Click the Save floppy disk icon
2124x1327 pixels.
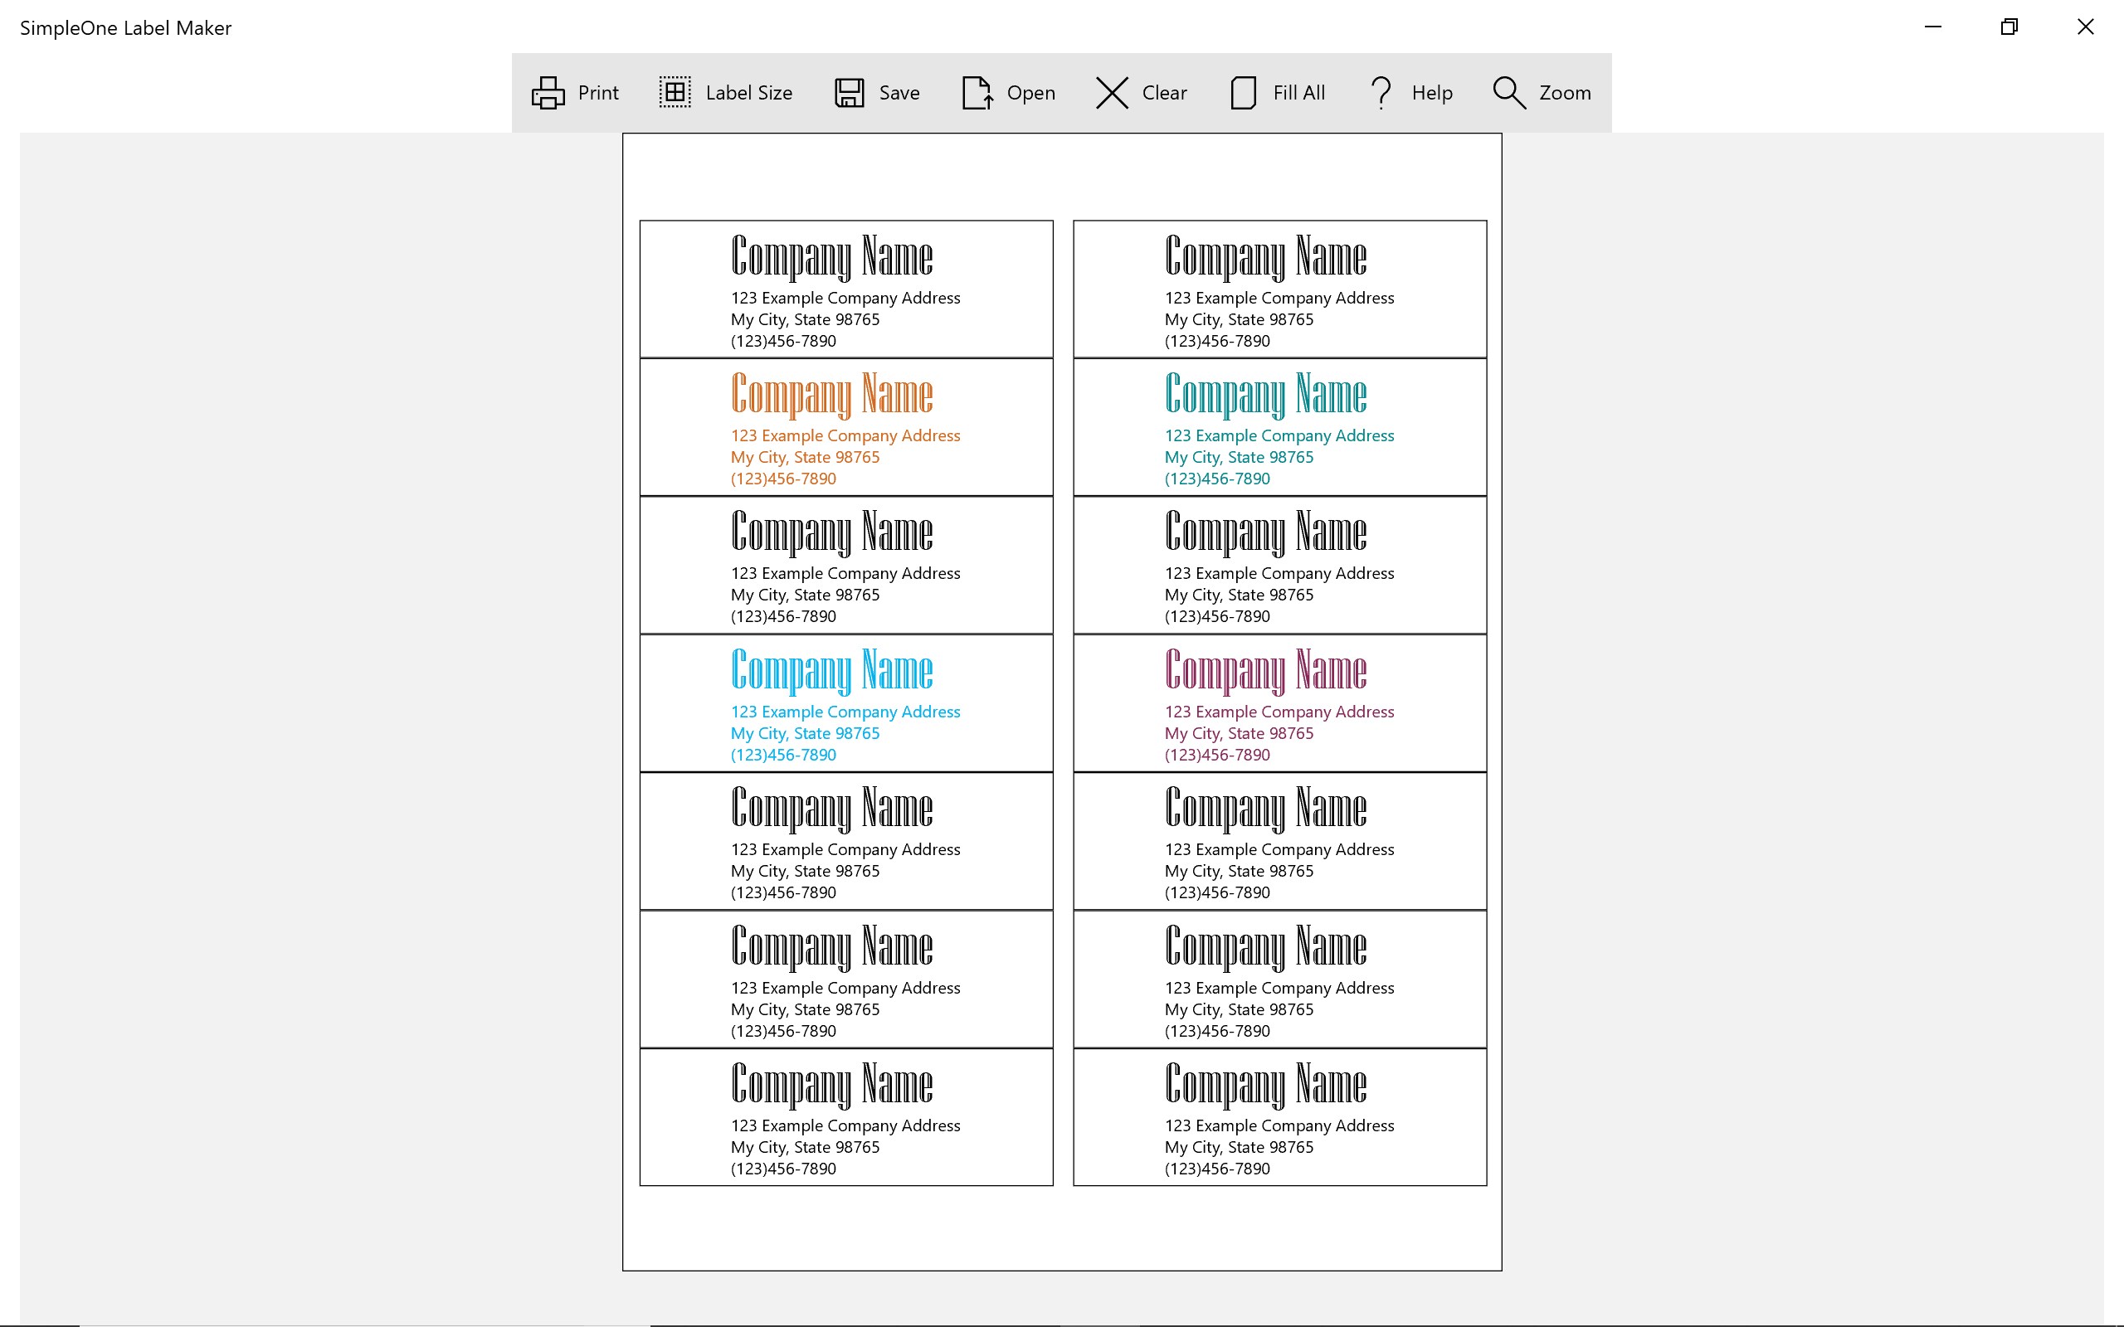[x=849, y=92]
